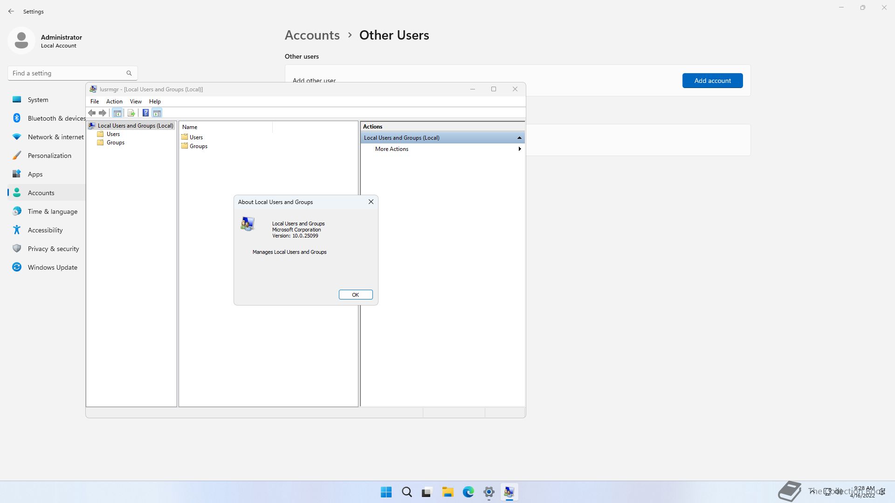The image size is (895, 503).
Task: Close the About Local Users and Groups dialog
Action: [371, 202]
